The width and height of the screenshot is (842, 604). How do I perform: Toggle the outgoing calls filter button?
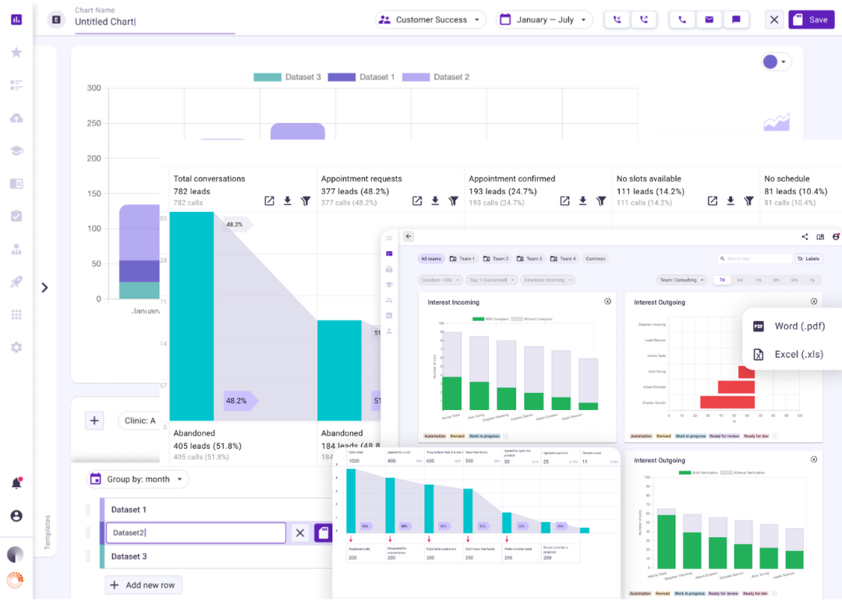[643, 19]
